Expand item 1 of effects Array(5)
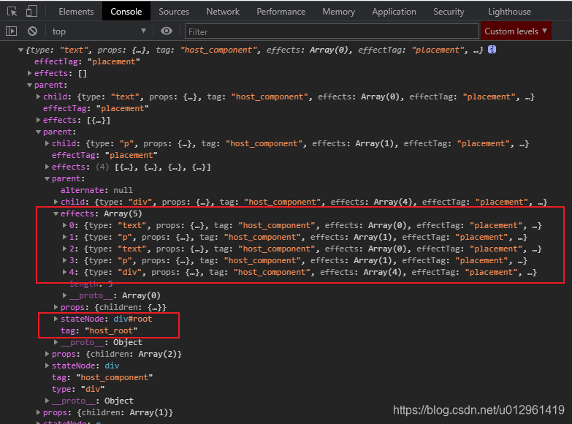 click(x=64, y=237)
